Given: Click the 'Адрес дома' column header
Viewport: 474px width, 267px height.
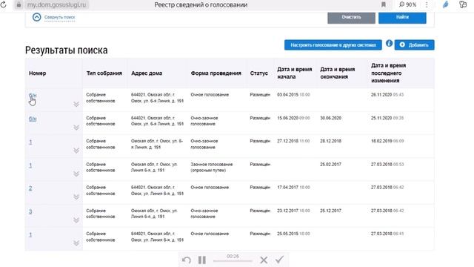Looking at the screenshot, I should (x=147, y=73).
